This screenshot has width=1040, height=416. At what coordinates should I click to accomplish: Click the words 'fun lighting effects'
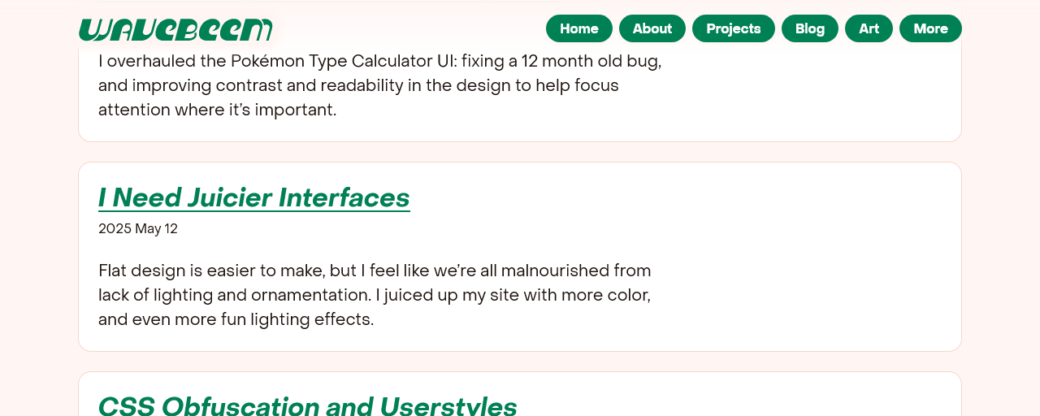tap(297, 318)
